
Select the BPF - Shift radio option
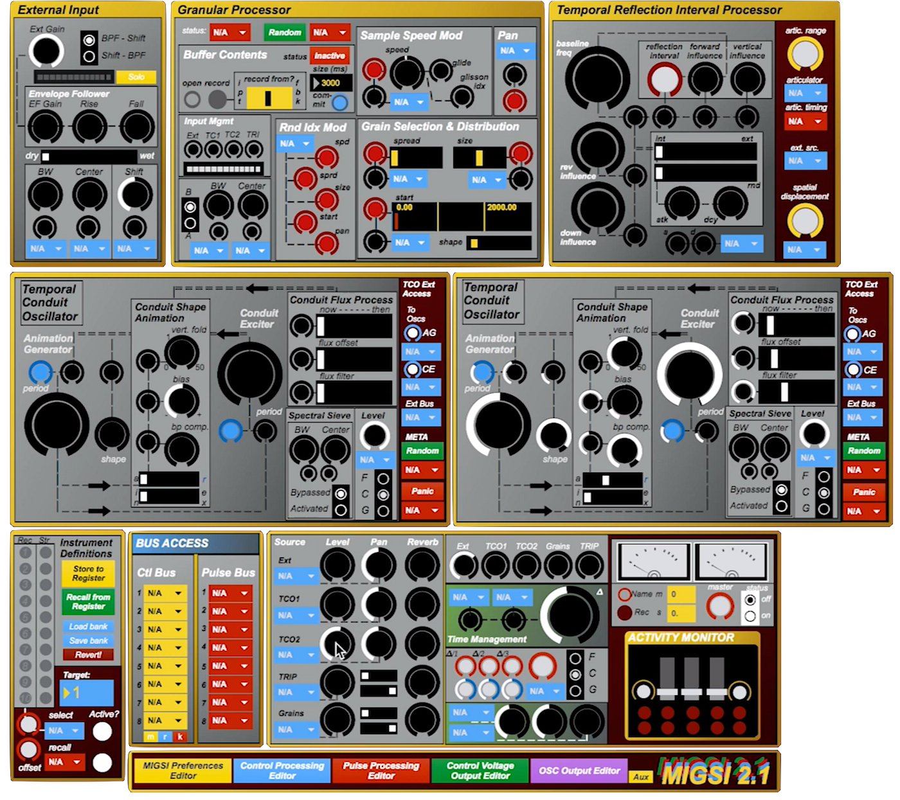(89, 39)
